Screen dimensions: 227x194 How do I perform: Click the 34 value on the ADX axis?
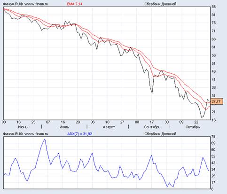coord(213,170)
